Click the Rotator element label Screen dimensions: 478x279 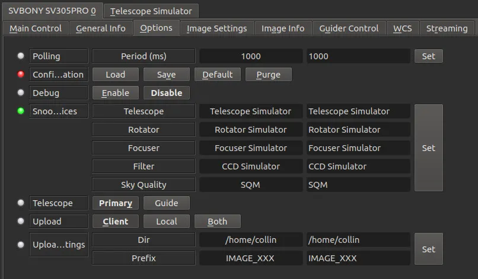144,130
